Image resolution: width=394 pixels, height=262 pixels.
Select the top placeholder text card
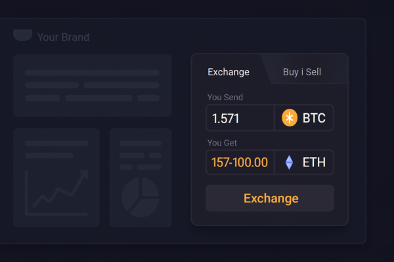[x=93, y=85]
